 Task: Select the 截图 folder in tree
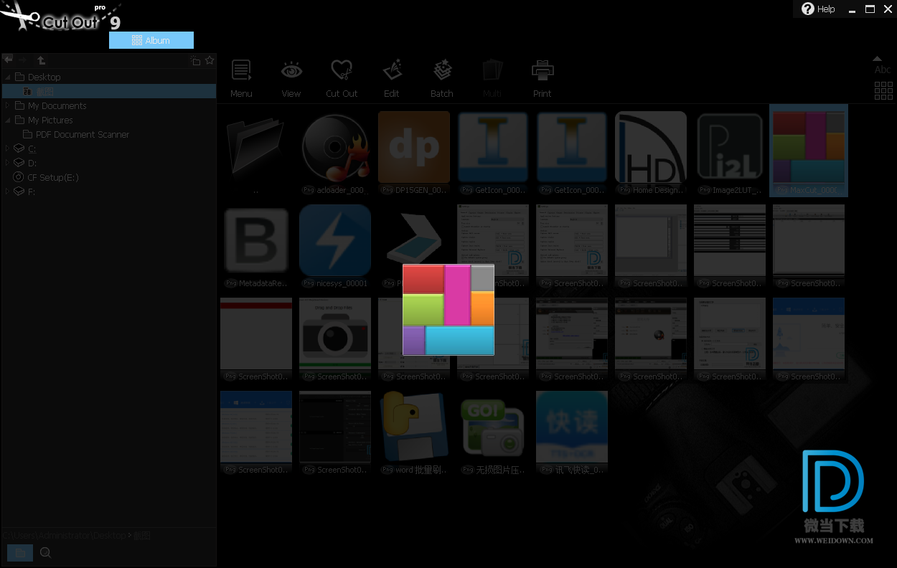[45, 91]
